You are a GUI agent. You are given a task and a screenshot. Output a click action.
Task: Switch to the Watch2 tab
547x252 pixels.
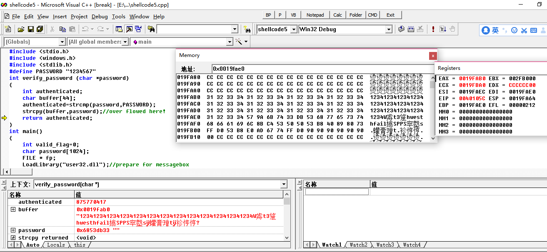click(359, 245)
